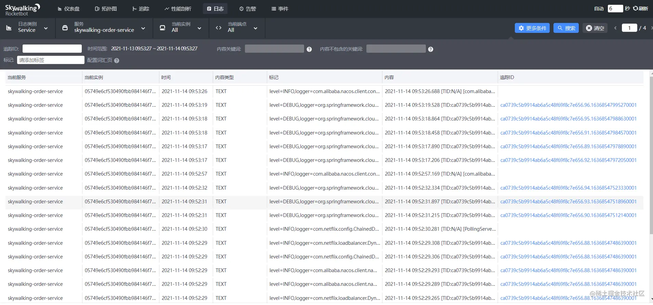This screenshot has width=653, height=305.
Task: Click the service database icon
Action: tap(65, 28)
